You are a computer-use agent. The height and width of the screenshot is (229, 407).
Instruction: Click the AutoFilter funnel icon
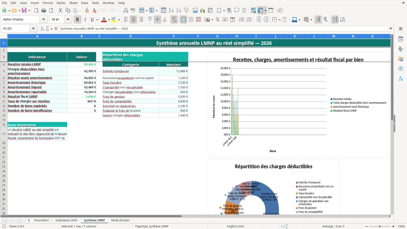tap(186, 11)
